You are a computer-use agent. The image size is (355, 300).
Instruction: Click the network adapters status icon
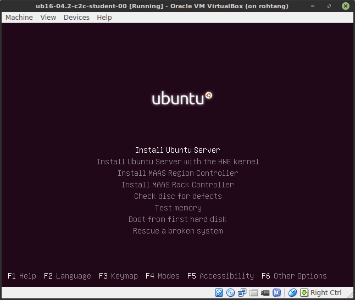coord(242,292)
